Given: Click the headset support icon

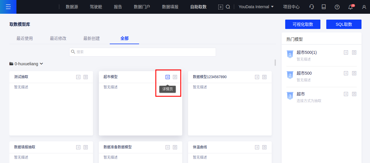Looking at the screenshot, I should (x=312, y=7).
